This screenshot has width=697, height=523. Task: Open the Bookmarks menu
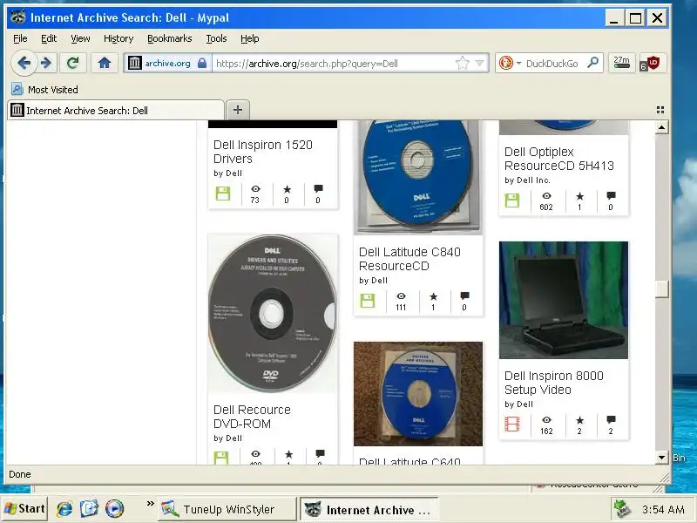click(169, 38)
